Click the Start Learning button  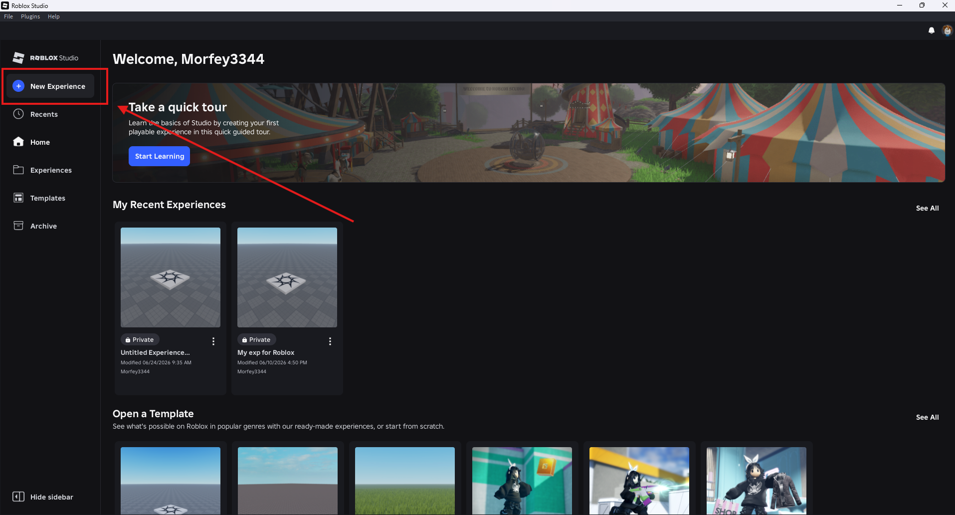coord(160,156)
